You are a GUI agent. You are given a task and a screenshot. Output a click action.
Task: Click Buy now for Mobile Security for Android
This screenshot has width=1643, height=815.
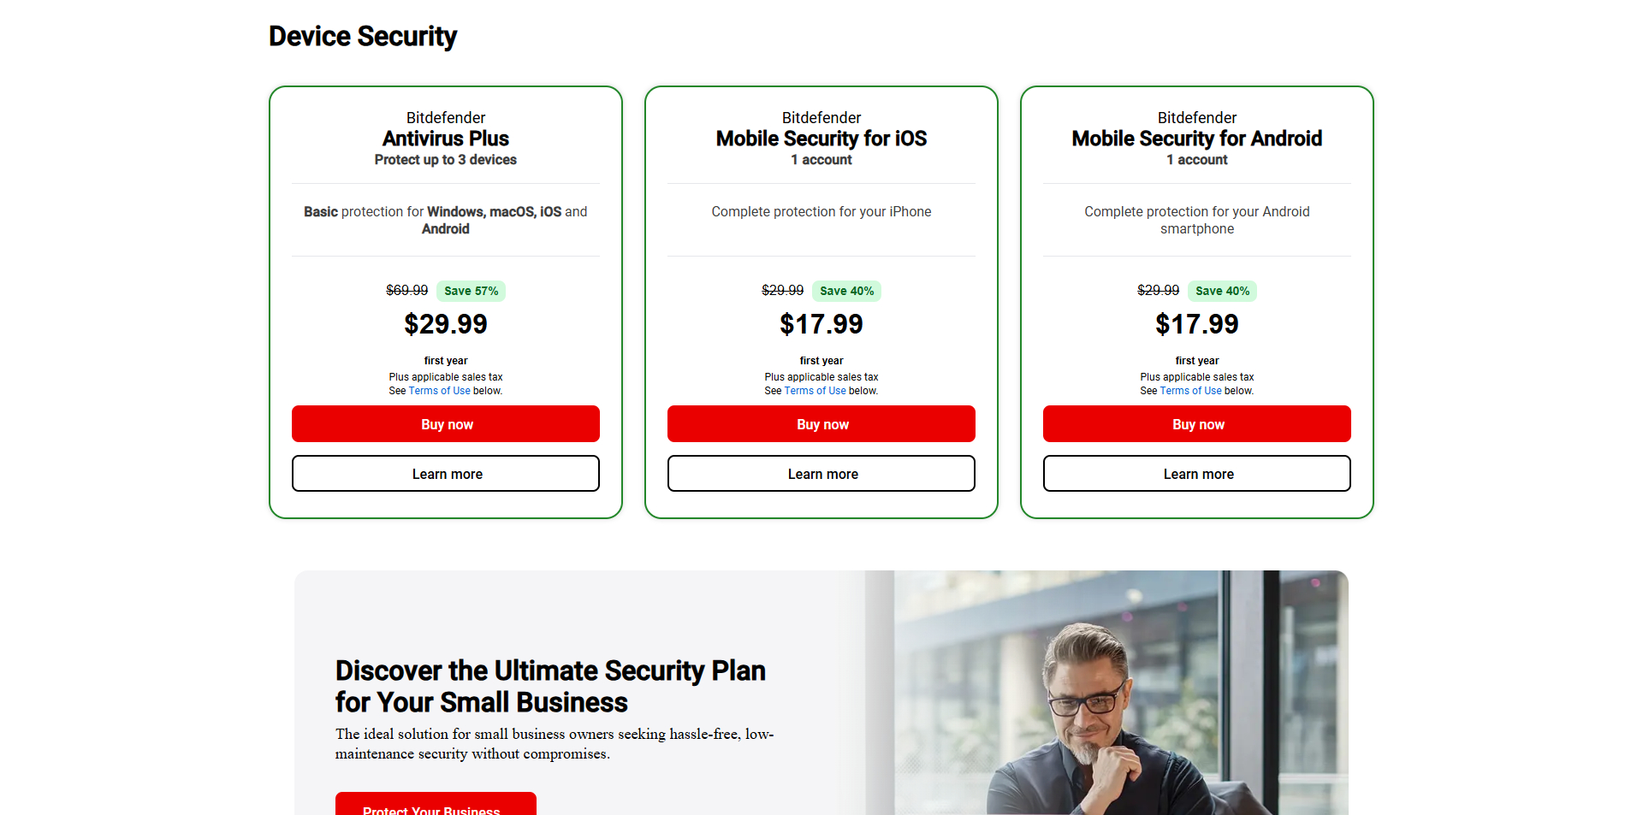pos(1196,423)
